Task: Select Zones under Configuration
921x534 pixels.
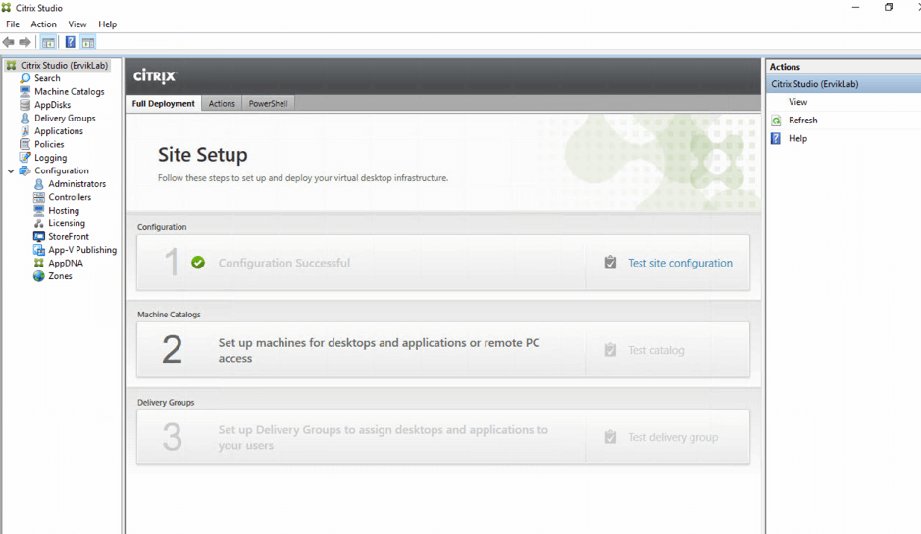Action: [x=60, y=276]
